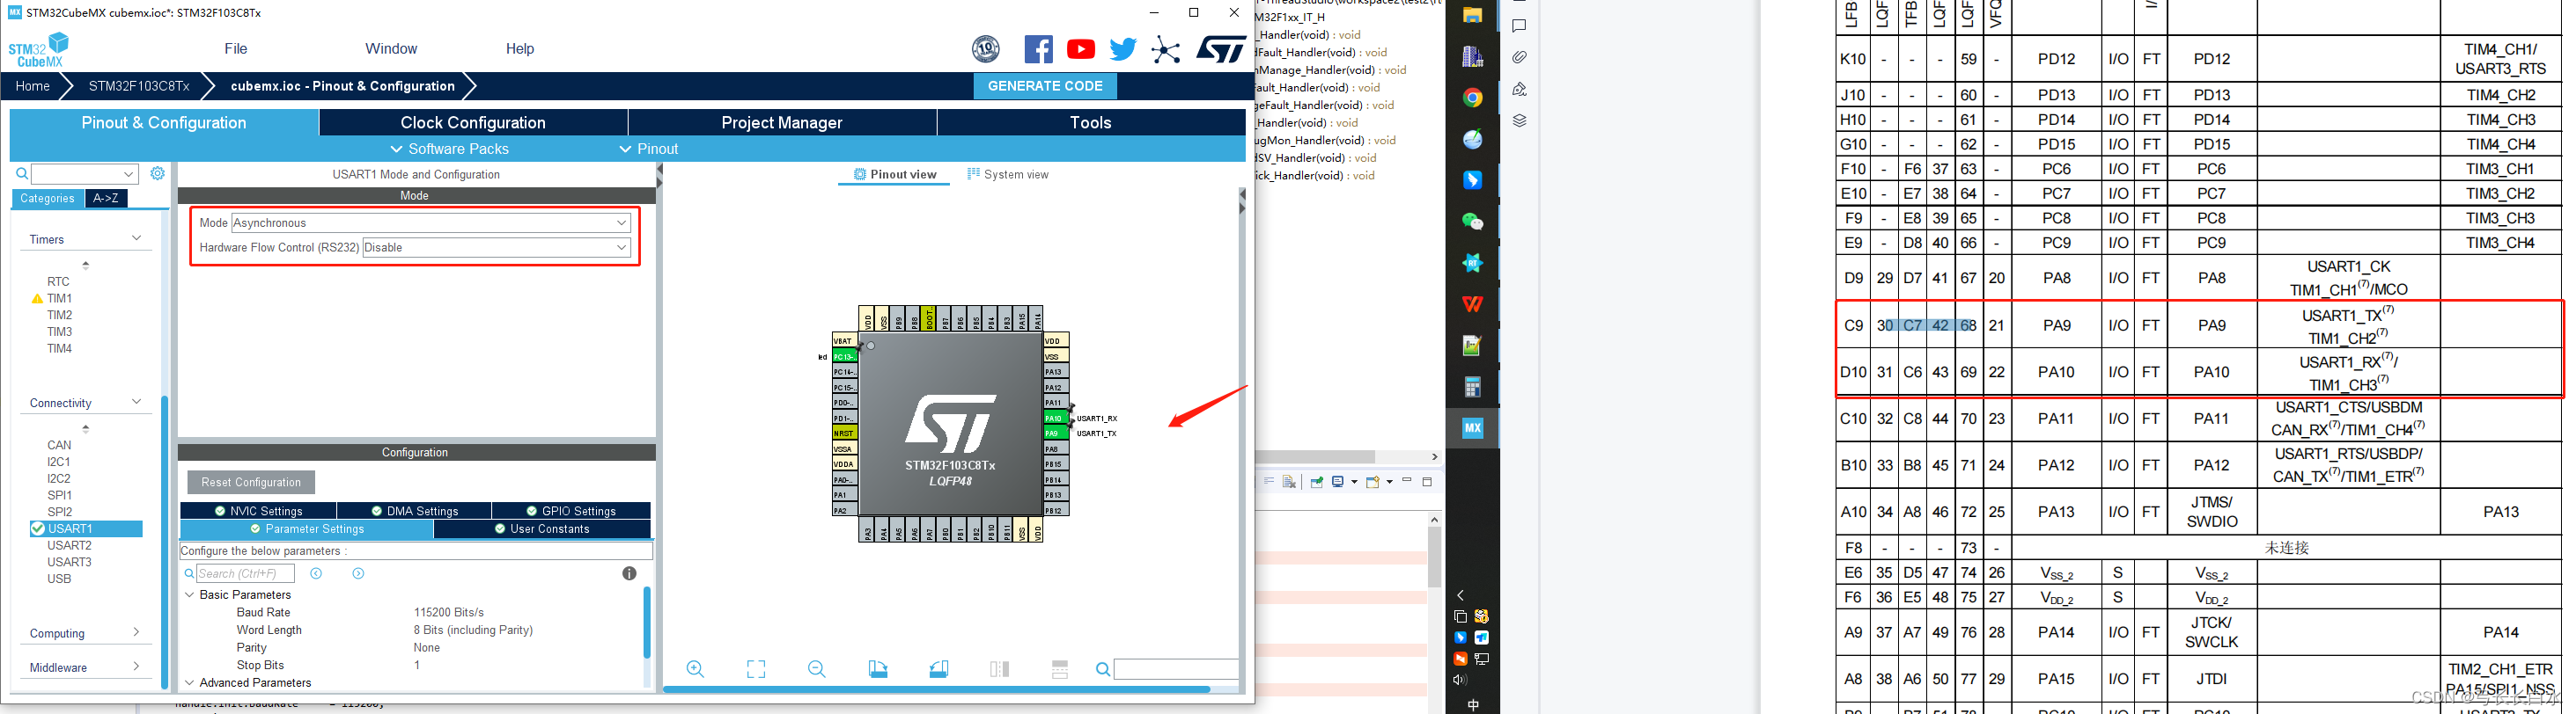2576x714 pixels.
Task: Click the PA10 pin on the chip
Action: [1056, 419]
